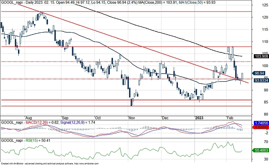
Task: Select the Sep date axis label
Action: point(65,118)
